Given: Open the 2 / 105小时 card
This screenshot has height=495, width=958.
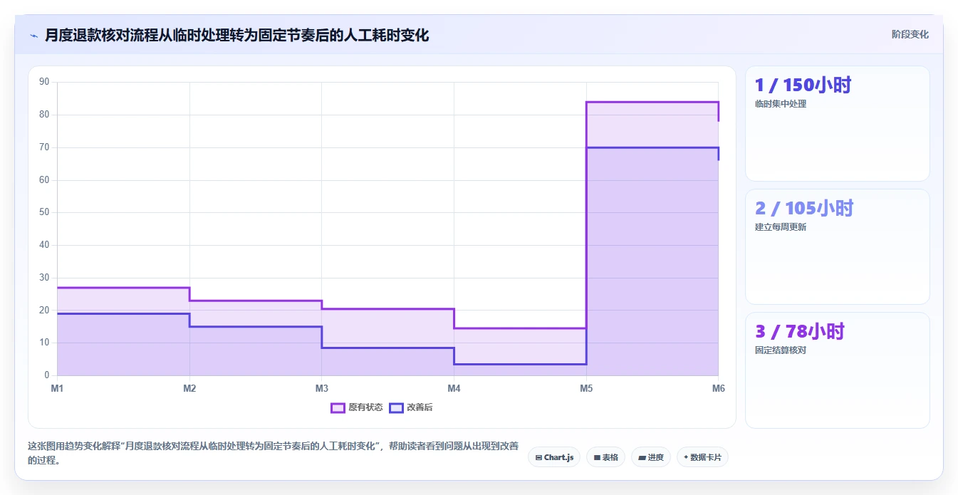Looking at the screenshot, I should 838,247.
